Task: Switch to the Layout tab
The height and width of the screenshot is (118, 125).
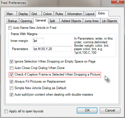Action: [90, 14]
